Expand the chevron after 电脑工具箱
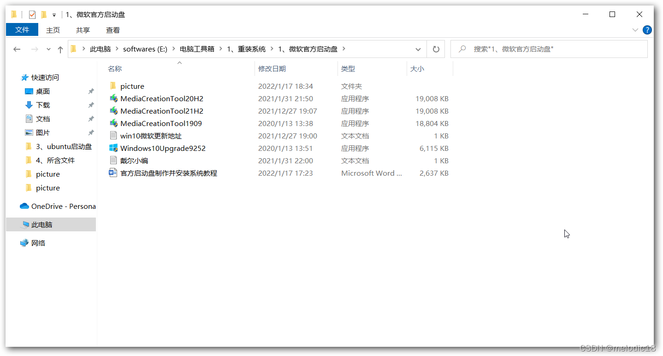 tap(221, 49)
